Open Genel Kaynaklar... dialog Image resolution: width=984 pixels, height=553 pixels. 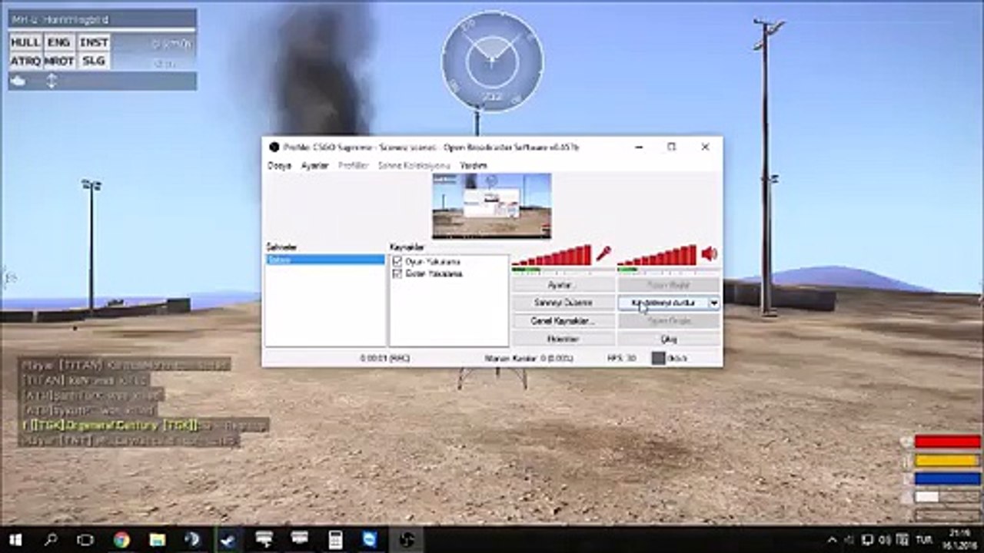pyautogui.click(x=563, y=320)
